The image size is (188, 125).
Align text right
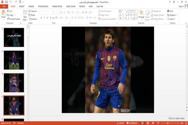79,18
